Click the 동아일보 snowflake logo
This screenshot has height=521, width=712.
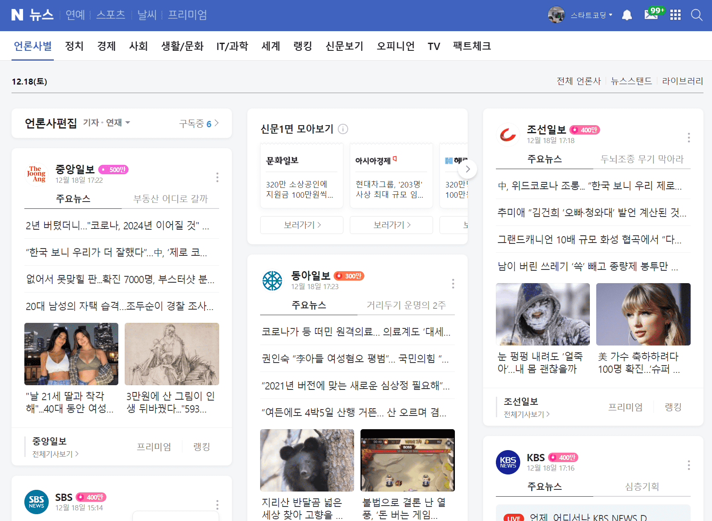point(272,281)
